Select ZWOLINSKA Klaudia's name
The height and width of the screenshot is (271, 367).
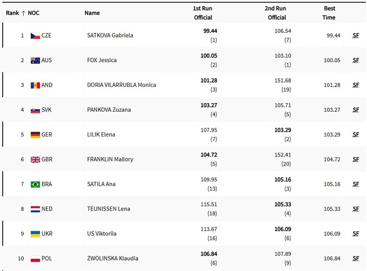pos(112,259)
